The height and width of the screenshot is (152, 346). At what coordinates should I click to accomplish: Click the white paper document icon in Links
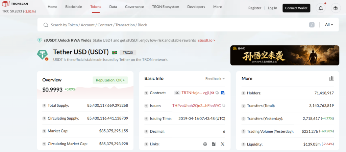[214, 144]
